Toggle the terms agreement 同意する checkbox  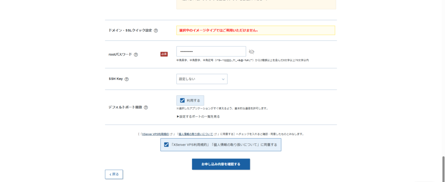point(166,145)
